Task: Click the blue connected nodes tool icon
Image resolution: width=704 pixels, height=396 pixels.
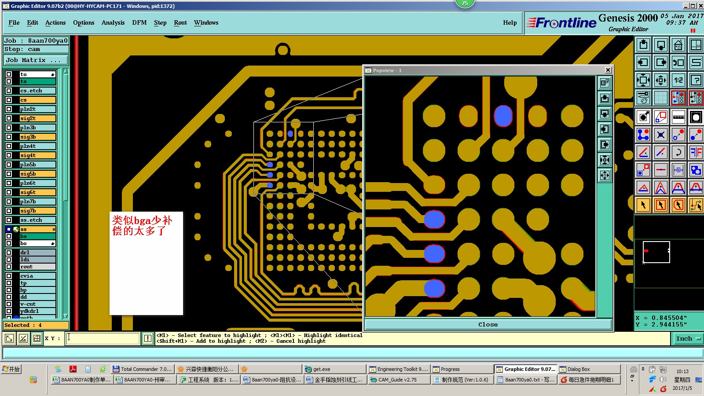Action: tap(643, 135)
